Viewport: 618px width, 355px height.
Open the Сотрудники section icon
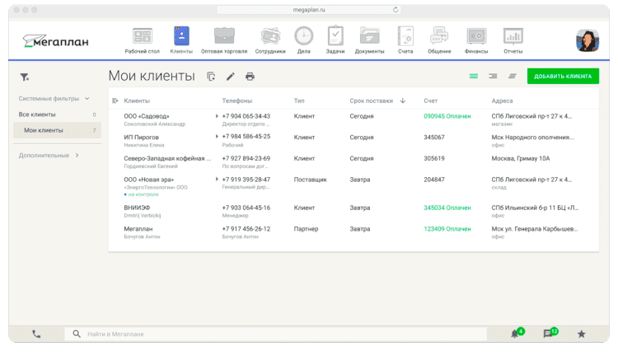(270, 39)
